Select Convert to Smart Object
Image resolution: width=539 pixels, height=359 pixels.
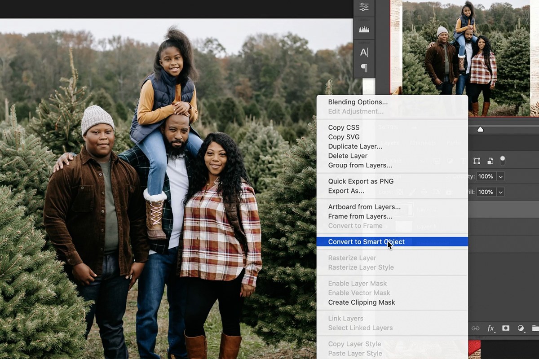392,242
